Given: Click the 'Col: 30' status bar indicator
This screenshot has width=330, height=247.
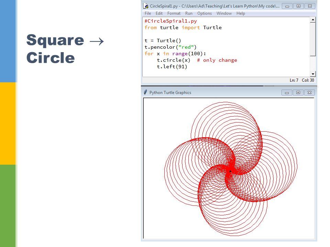Looking at the screenshot, I should tap(308, 80).
